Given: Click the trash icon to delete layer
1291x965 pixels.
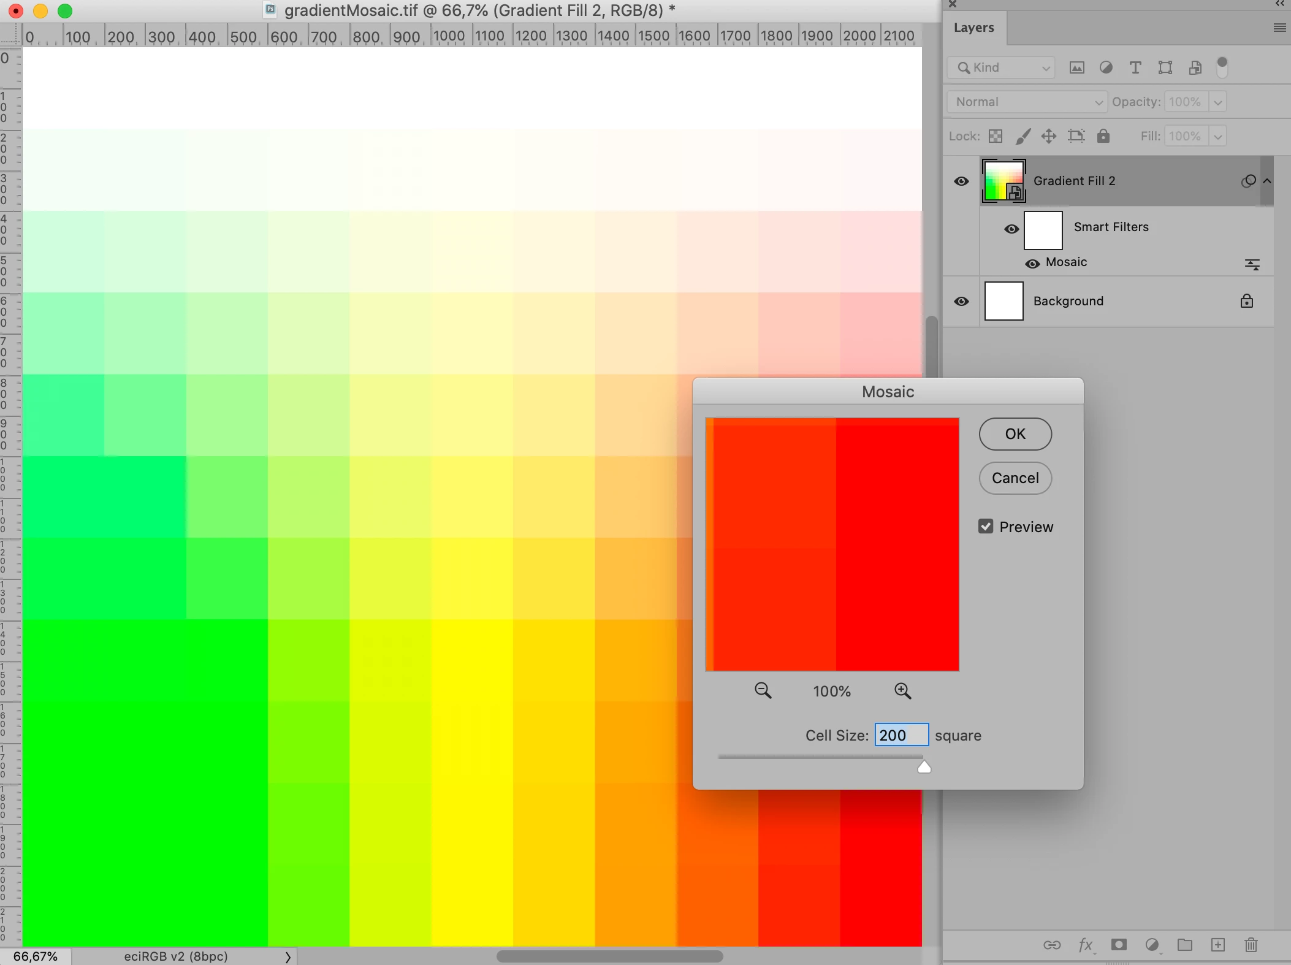Looking at the screenshot, I should point(1251,945).
